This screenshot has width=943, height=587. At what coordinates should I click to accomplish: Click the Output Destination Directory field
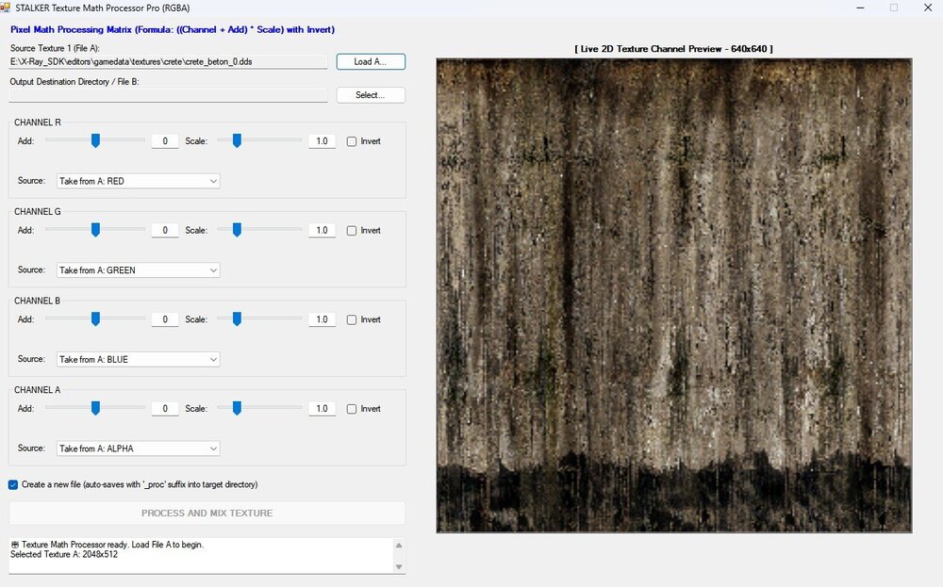pos(169,95)
